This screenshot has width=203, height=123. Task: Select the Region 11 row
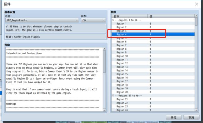pos(153,60)
